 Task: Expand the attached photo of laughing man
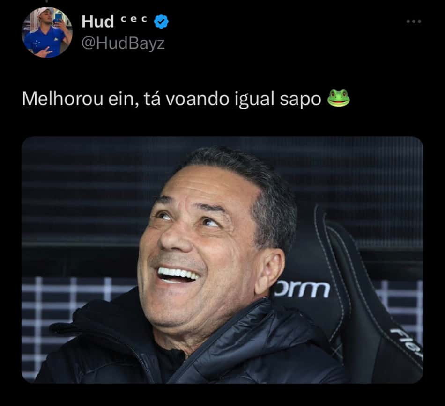click(222, 260)
